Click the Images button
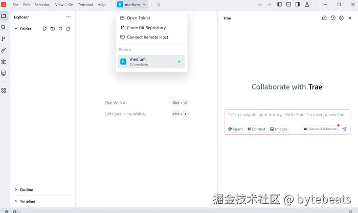 tap(279, 129)
